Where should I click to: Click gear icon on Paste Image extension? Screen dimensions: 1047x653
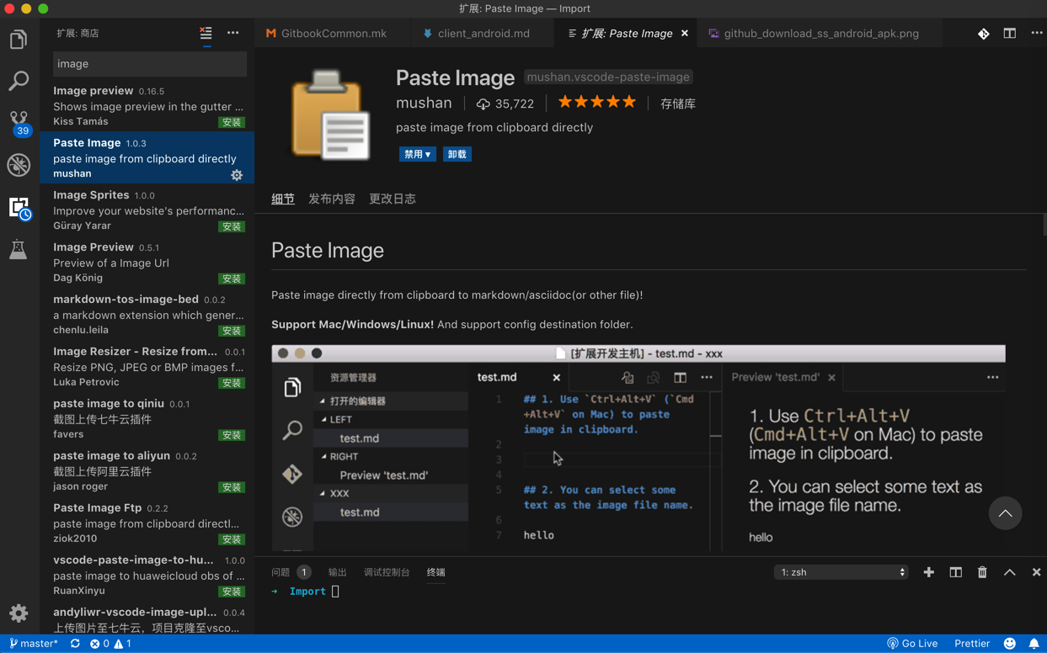[237, 175]
